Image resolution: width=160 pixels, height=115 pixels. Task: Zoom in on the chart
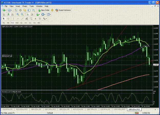[18, 15]
